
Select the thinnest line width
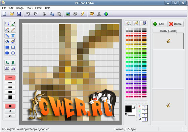10,78
